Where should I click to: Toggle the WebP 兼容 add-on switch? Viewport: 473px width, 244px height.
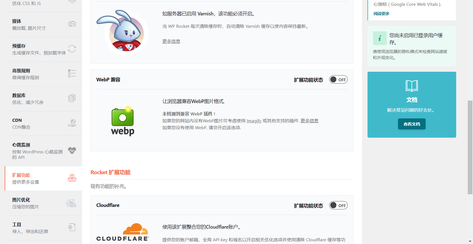click(338, 80)
